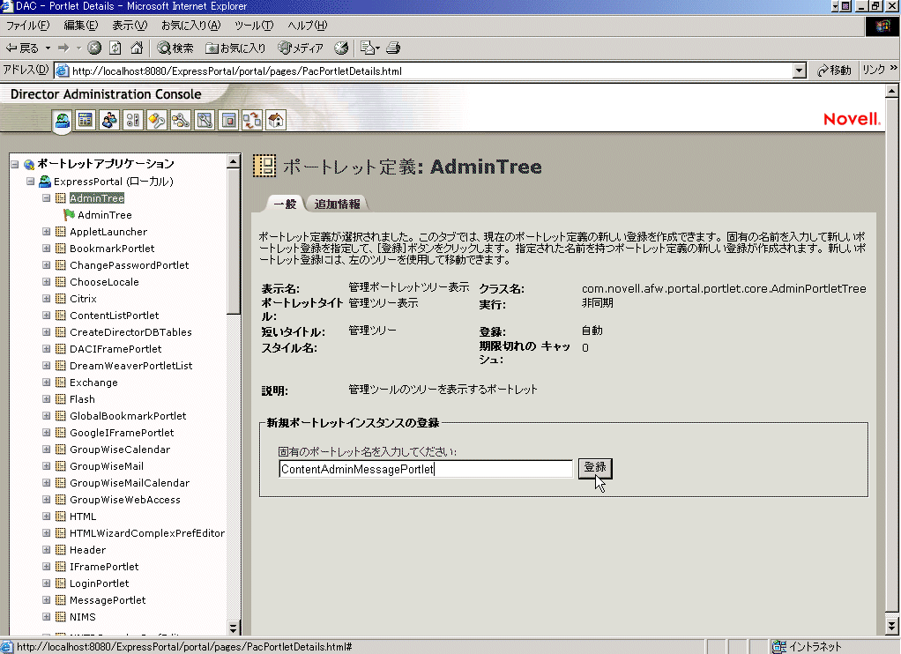Select Exchange in the tree
The image size is (901, 654).
click(93, 383)
